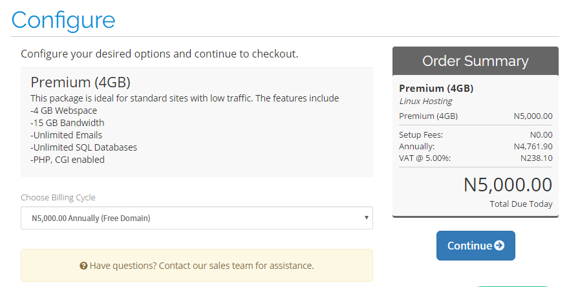Click the Linux Hosting text in summary
This screenshot has width=569, height=287.
[425, 101]
